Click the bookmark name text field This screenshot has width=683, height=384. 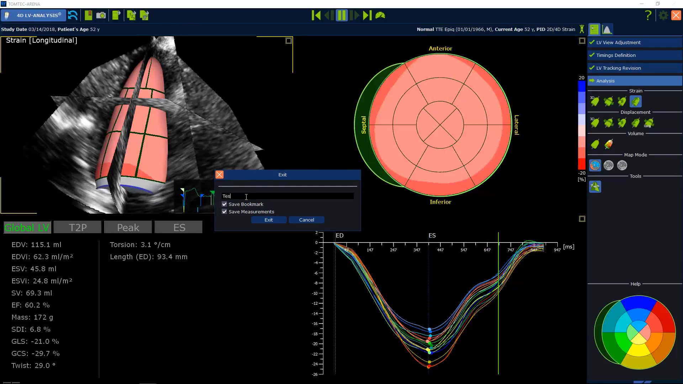[x=287, y=196]
